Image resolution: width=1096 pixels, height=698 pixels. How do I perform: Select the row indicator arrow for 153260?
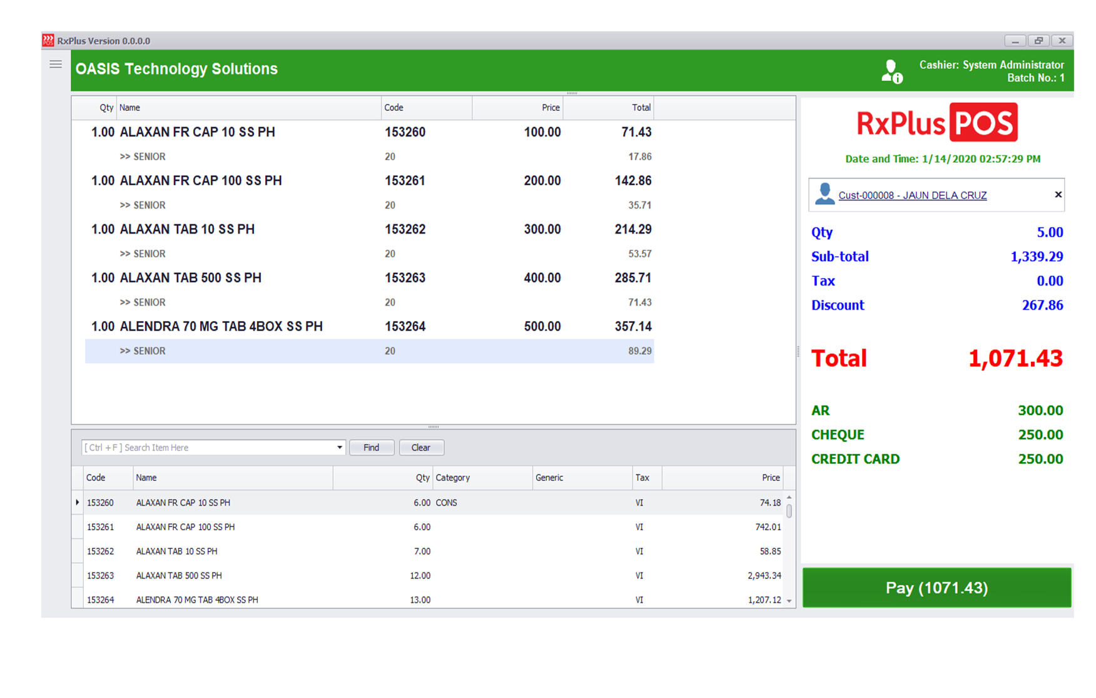point(78,503)
